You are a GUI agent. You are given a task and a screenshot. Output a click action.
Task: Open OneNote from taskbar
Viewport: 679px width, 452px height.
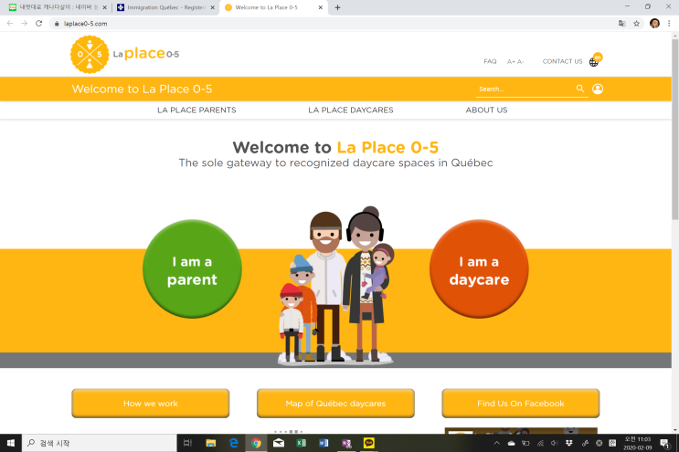346,443
